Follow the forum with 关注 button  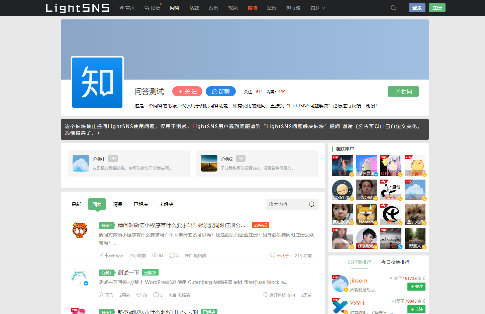187,91
